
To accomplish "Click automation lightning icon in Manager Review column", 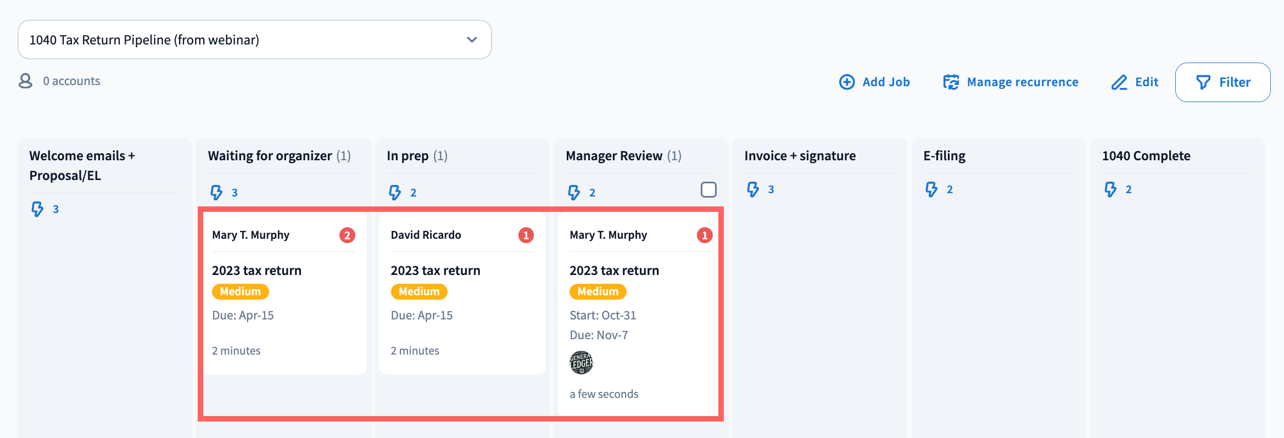I will coord(574,193).
